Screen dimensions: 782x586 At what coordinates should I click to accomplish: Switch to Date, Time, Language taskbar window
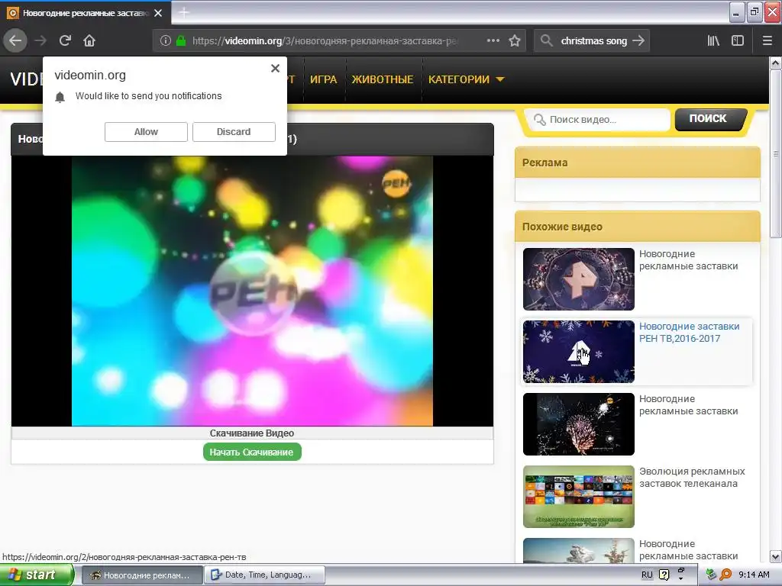coord(265,575)
